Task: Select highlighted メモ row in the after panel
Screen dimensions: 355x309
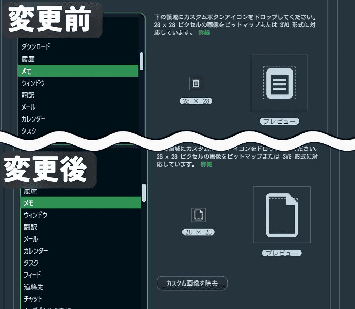Action: (81, 203)
